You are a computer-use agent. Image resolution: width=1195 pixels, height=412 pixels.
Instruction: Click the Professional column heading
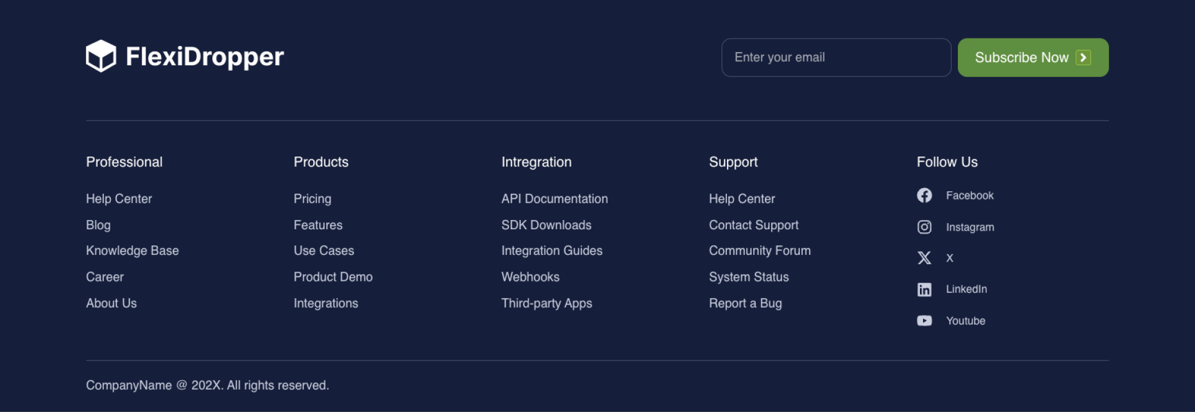124,162
